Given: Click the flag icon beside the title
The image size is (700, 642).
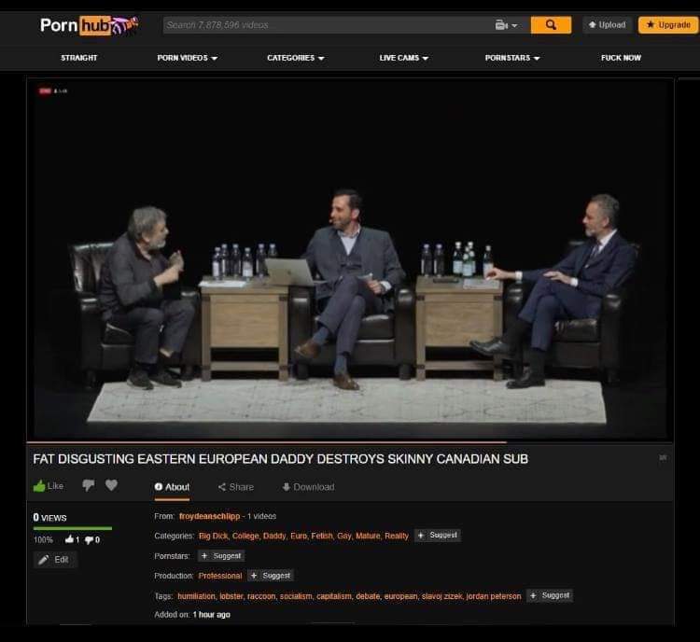Looking at the screenshot, I should tap(663, 457).
